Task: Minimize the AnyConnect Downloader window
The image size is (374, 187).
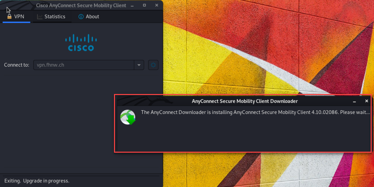Action: [355, 101]
